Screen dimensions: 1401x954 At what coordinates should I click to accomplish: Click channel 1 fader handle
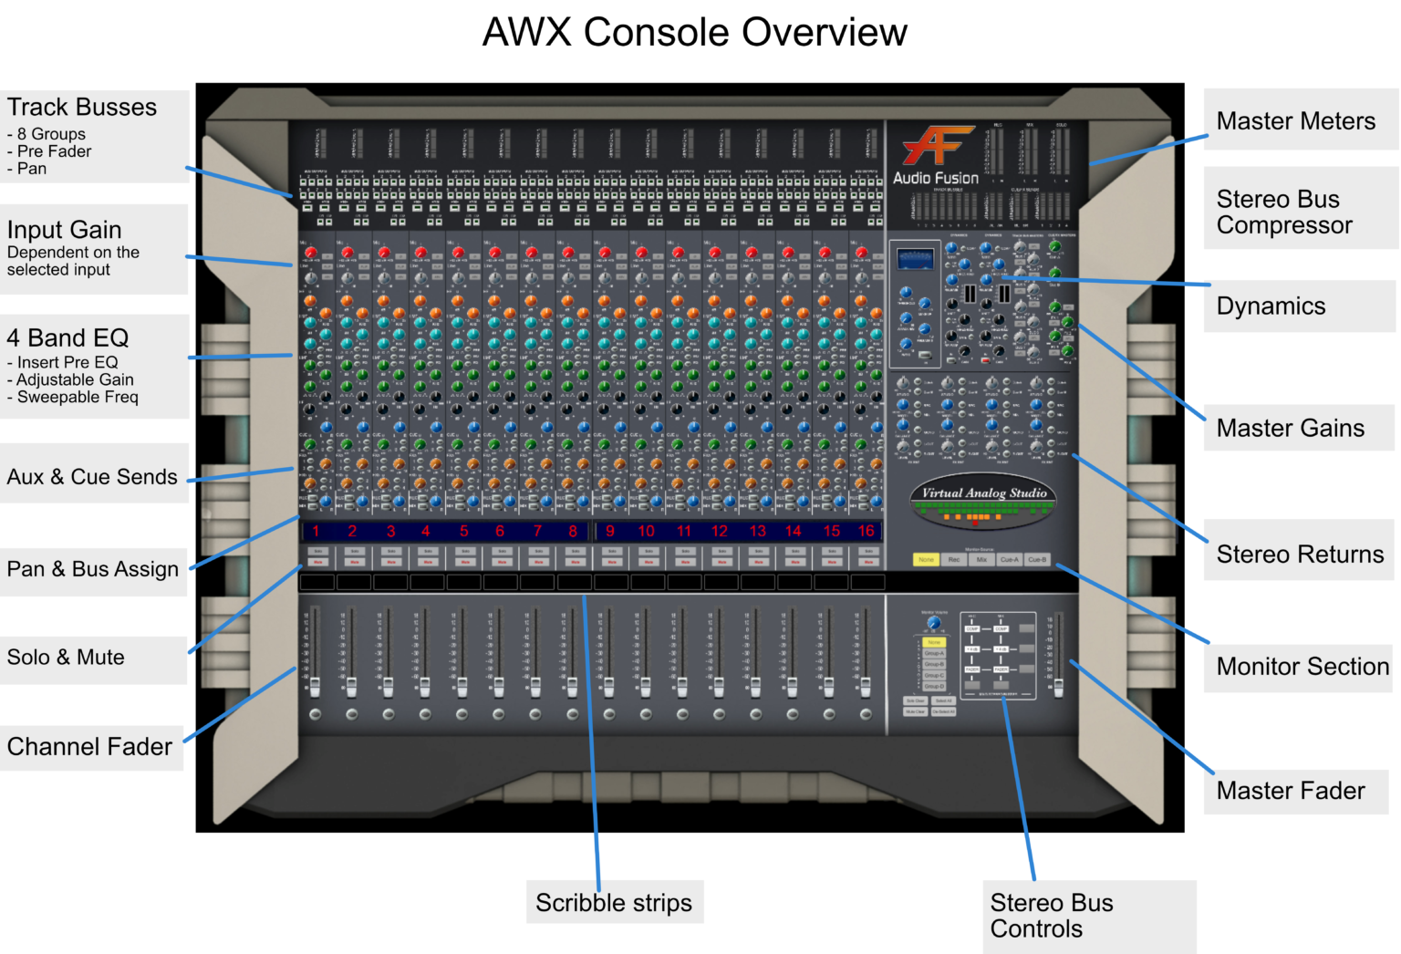[316, 686]
